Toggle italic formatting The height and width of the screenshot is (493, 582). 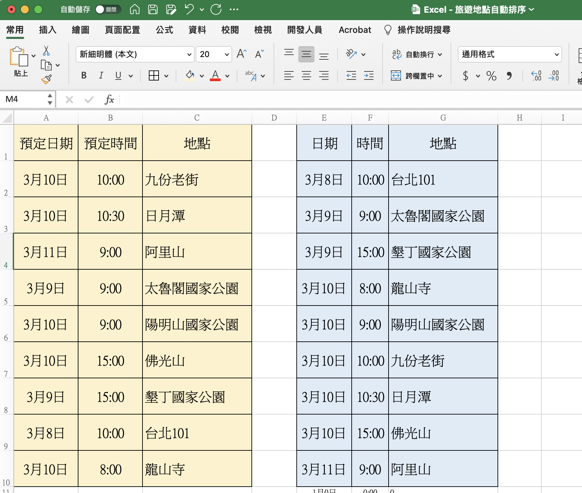[x=101, y=76]
